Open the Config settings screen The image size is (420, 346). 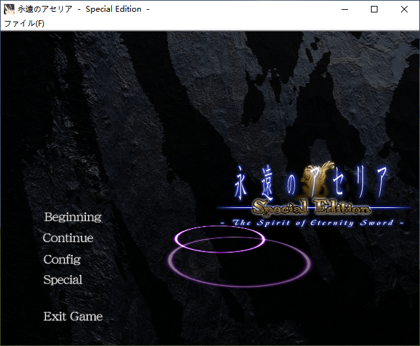(x=62, y=259)
